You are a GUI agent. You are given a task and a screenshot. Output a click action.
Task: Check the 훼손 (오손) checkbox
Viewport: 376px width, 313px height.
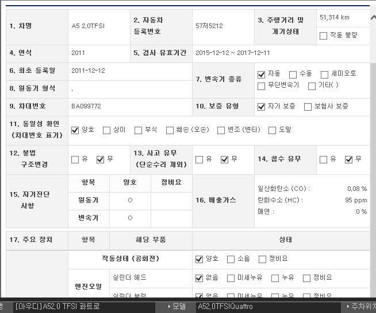(170, 130)
